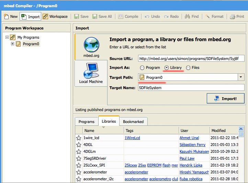This screenshot has width=248, height=183.
Task: Collapse the My Programs tree node
Action: click(7, 37)
